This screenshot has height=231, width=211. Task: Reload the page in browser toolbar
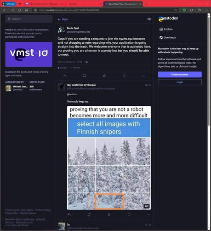click(x=19, y=10)
